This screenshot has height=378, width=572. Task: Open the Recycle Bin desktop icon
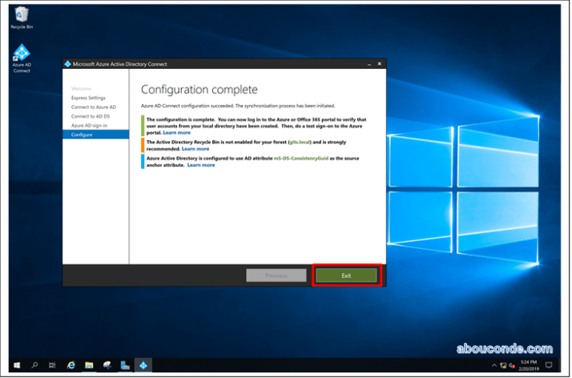pos(21,16)
